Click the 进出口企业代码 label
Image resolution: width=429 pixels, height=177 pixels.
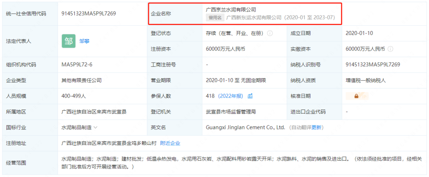(308, 112)
